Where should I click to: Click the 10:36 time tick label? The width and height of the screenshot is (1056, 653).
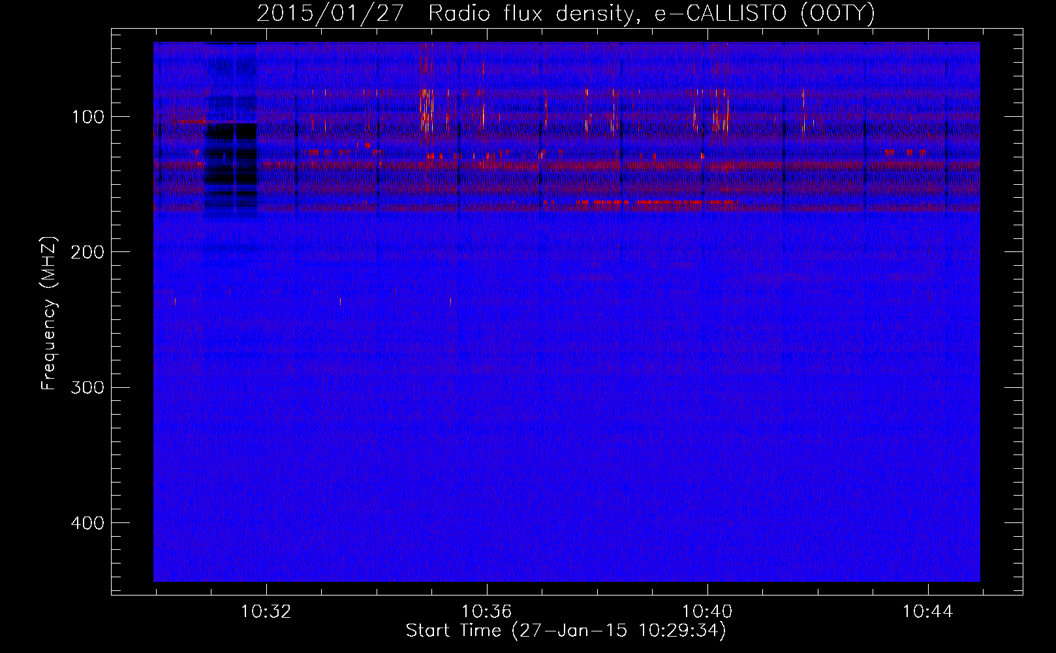tap(487, 612)
